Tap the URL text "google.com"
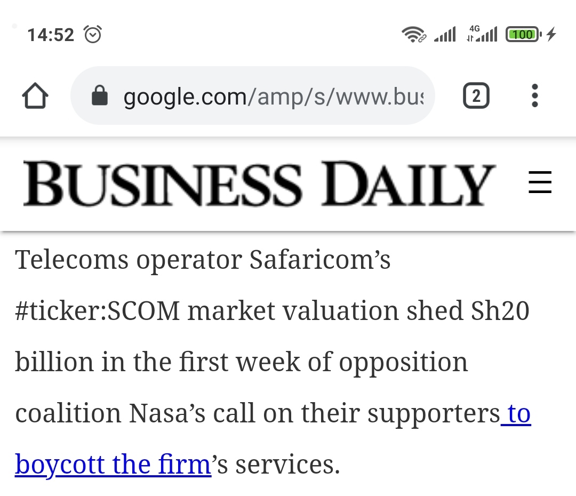Image resolution: width=576 pixels, height=496 pixels. (185, 97)
